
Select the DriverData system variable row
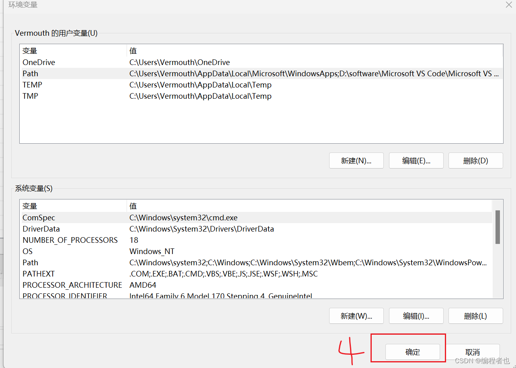pyautogui.click(x=80, y=229)
